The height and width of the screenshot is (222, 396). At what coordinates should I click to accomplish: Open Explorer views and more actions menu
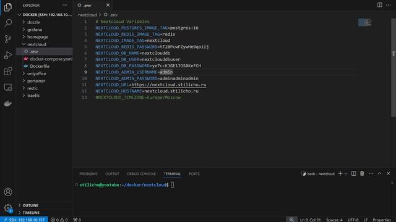click(x=65, y=5)
